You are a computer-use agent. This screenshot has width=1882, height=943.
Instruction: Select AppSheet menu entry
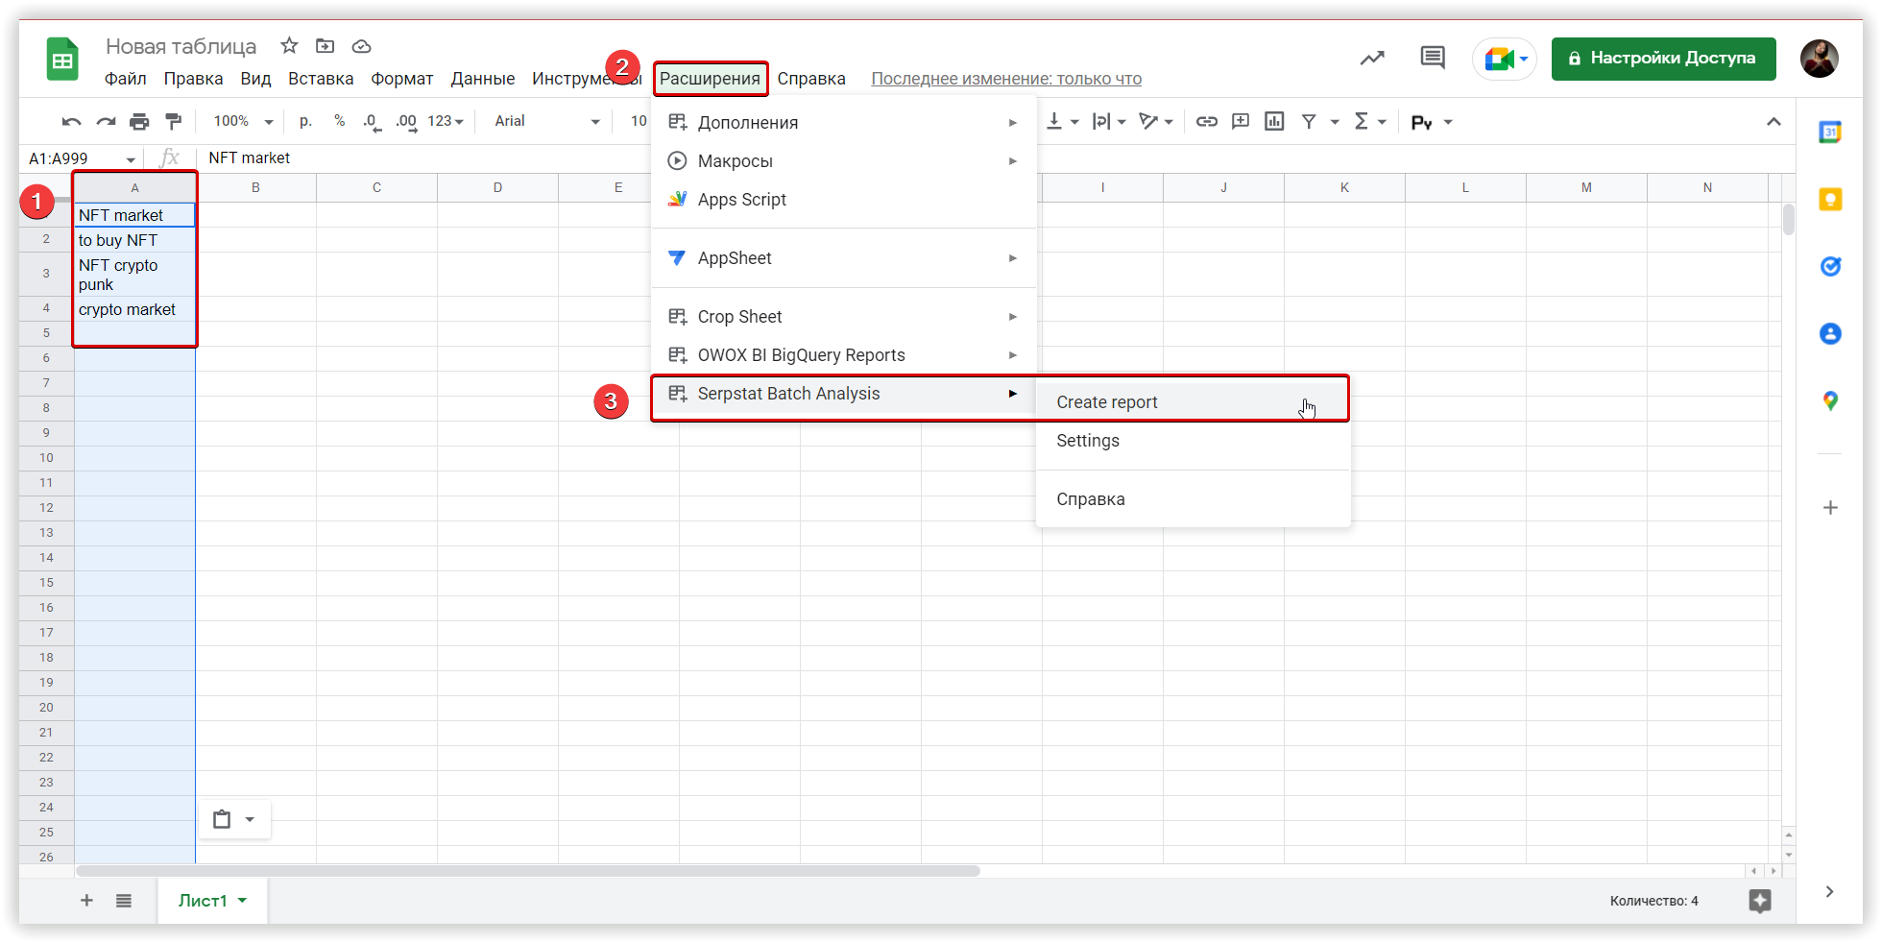tap(843, 258)
